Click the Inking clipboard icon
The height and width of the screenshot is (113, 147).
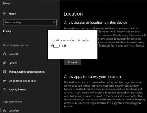pos(4,72)
